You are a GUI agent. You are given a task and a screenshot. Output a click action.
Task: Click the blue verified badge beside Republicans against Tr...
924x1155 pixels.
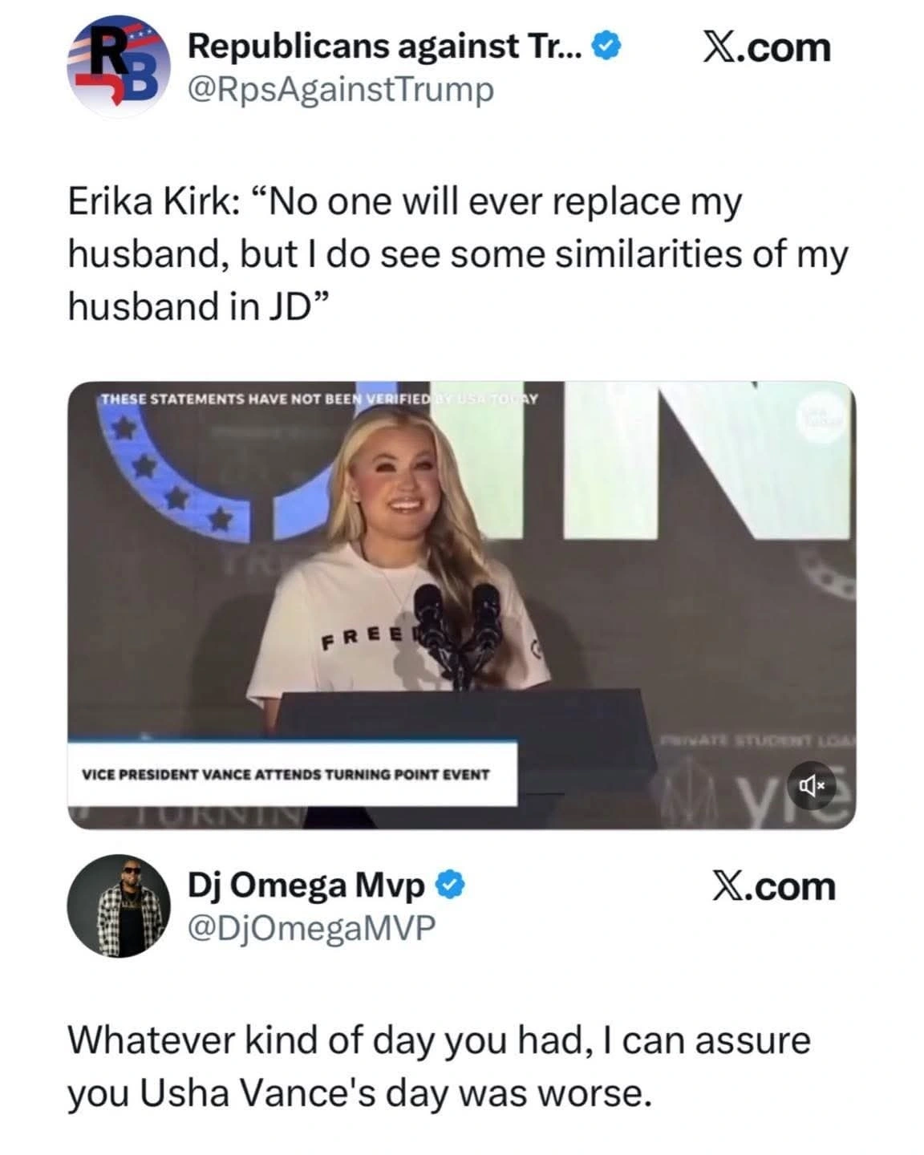[606, 47]
